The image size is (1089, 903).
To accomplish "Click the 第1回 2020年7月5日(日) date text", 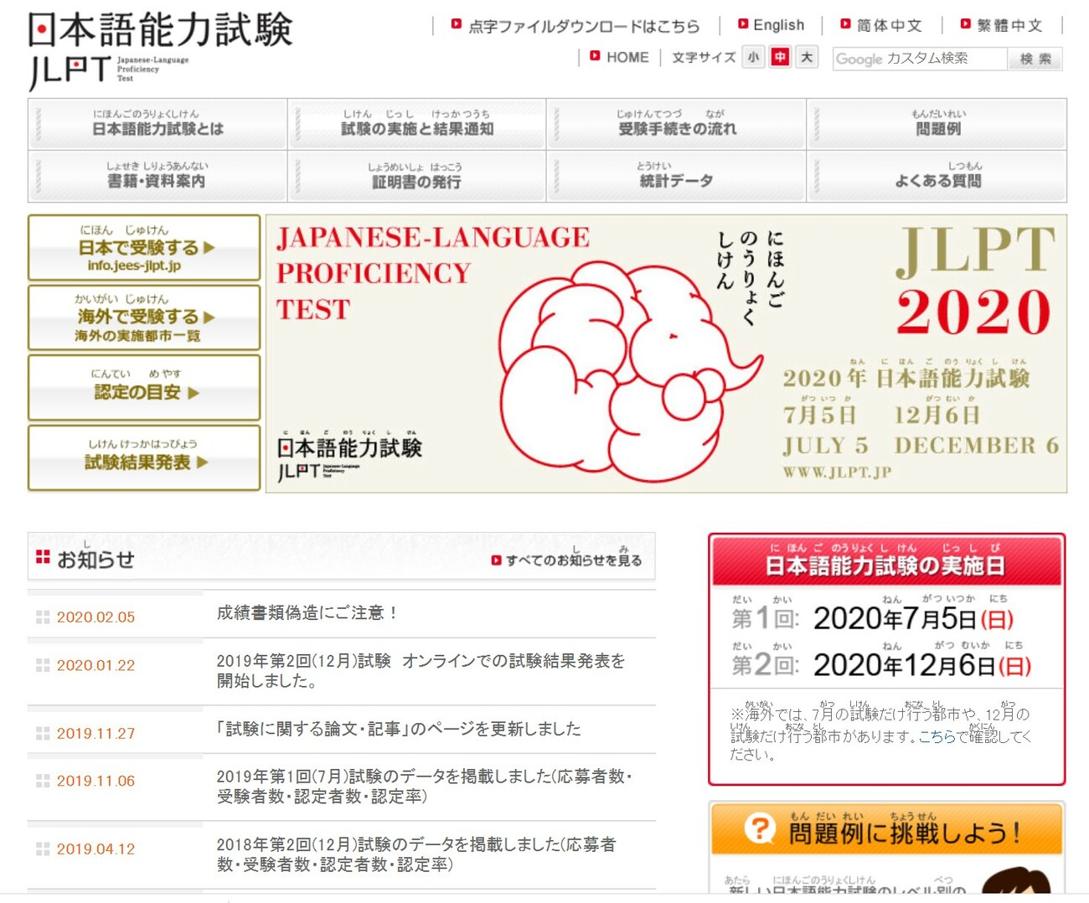I will 872,619.
